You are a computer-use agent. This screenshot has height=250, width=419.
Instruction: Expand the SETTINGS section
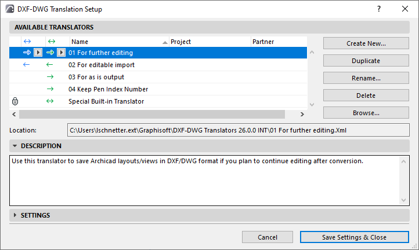[x=16, y=215]
